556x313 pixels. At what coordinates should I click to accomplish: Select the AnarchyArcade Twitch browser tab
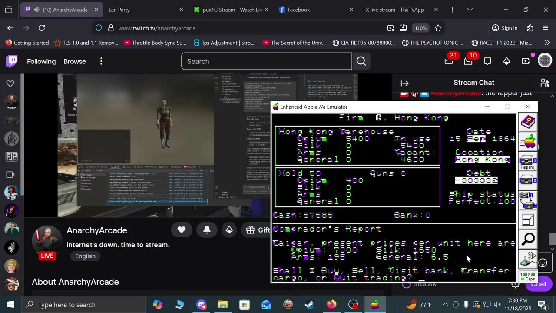coord(62,10)
